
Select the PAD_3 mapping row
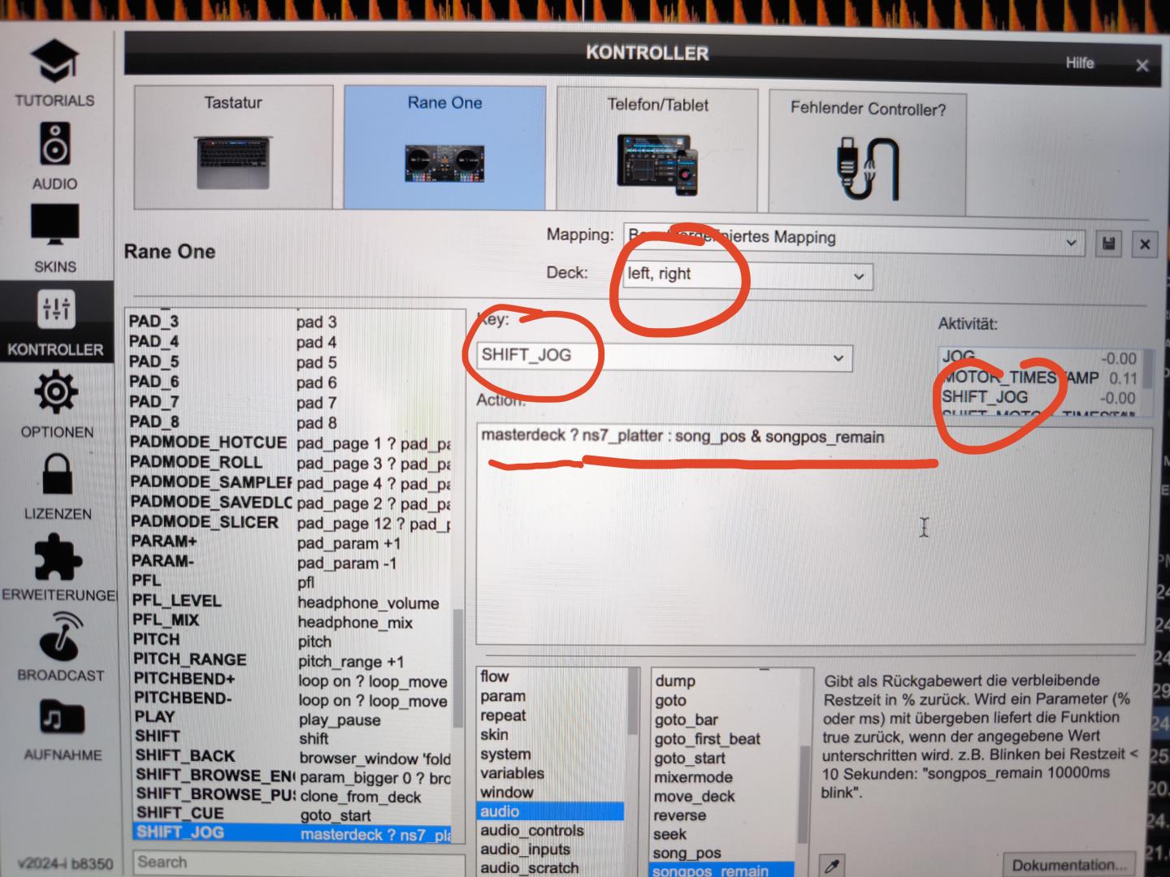click(290, 322)
